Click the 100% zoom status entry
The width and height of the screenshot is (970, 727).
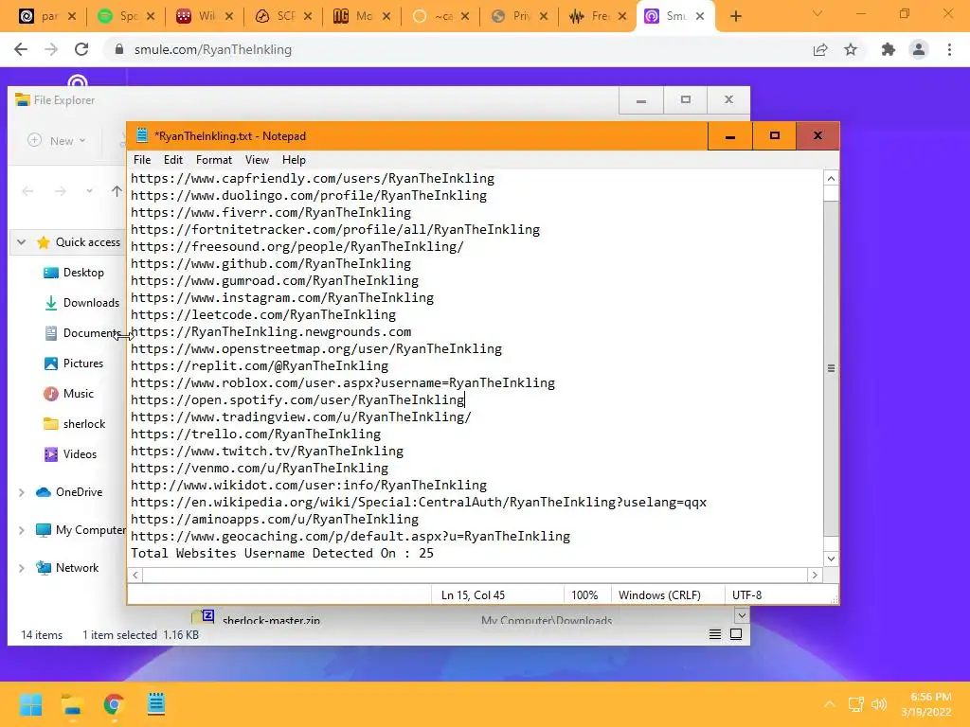pyautogui.click(x=584, y=594)
